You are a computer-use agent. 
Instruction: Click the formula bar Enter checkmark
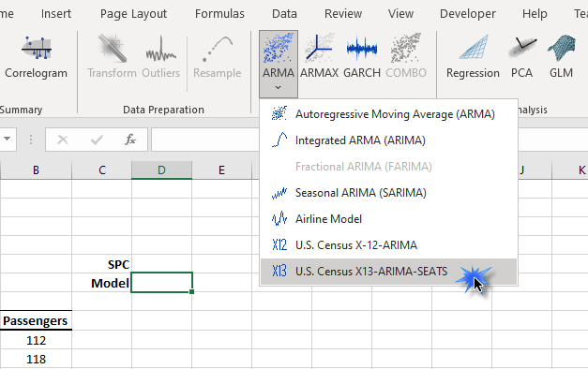[x=97, y=140]
